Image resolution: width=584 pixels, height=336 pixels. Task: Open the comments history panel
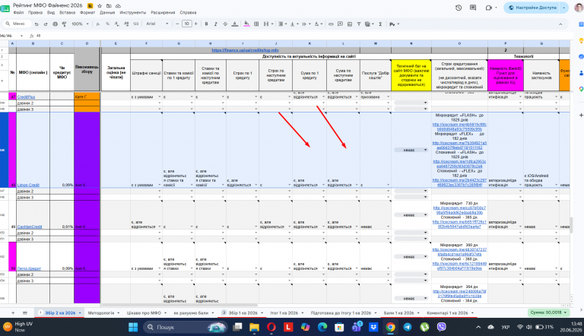point(473,8)
